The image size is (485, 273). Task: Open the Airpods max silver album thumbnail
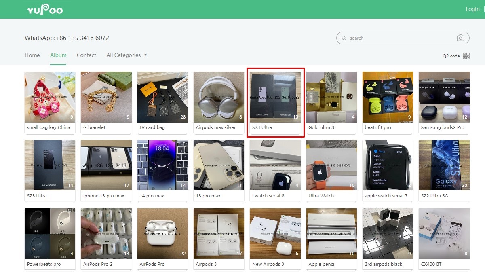tap(219, 97)
